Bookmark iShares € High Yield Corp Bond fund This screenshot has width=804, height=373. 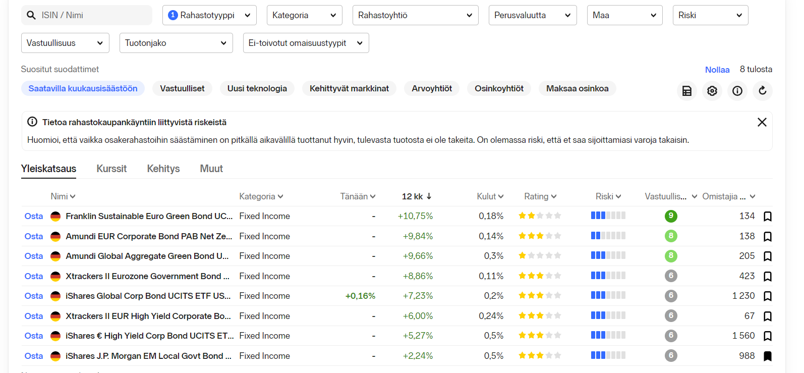click(x=768, y=336)
